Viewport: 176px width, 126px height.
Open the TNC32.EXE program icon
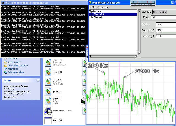tap(48, 121)
